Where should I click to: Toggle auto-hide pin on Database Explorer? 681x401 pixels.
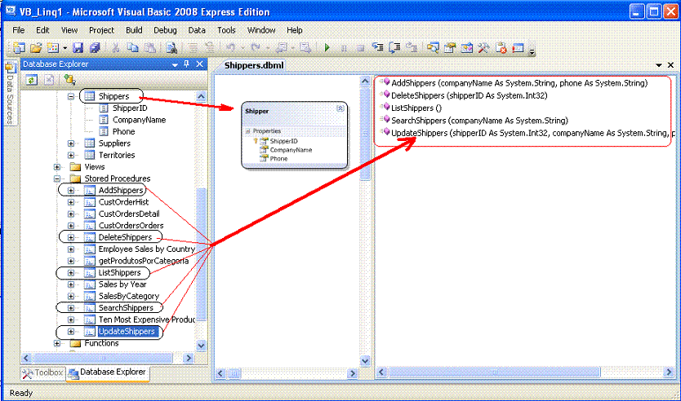[x=186, y=64]
